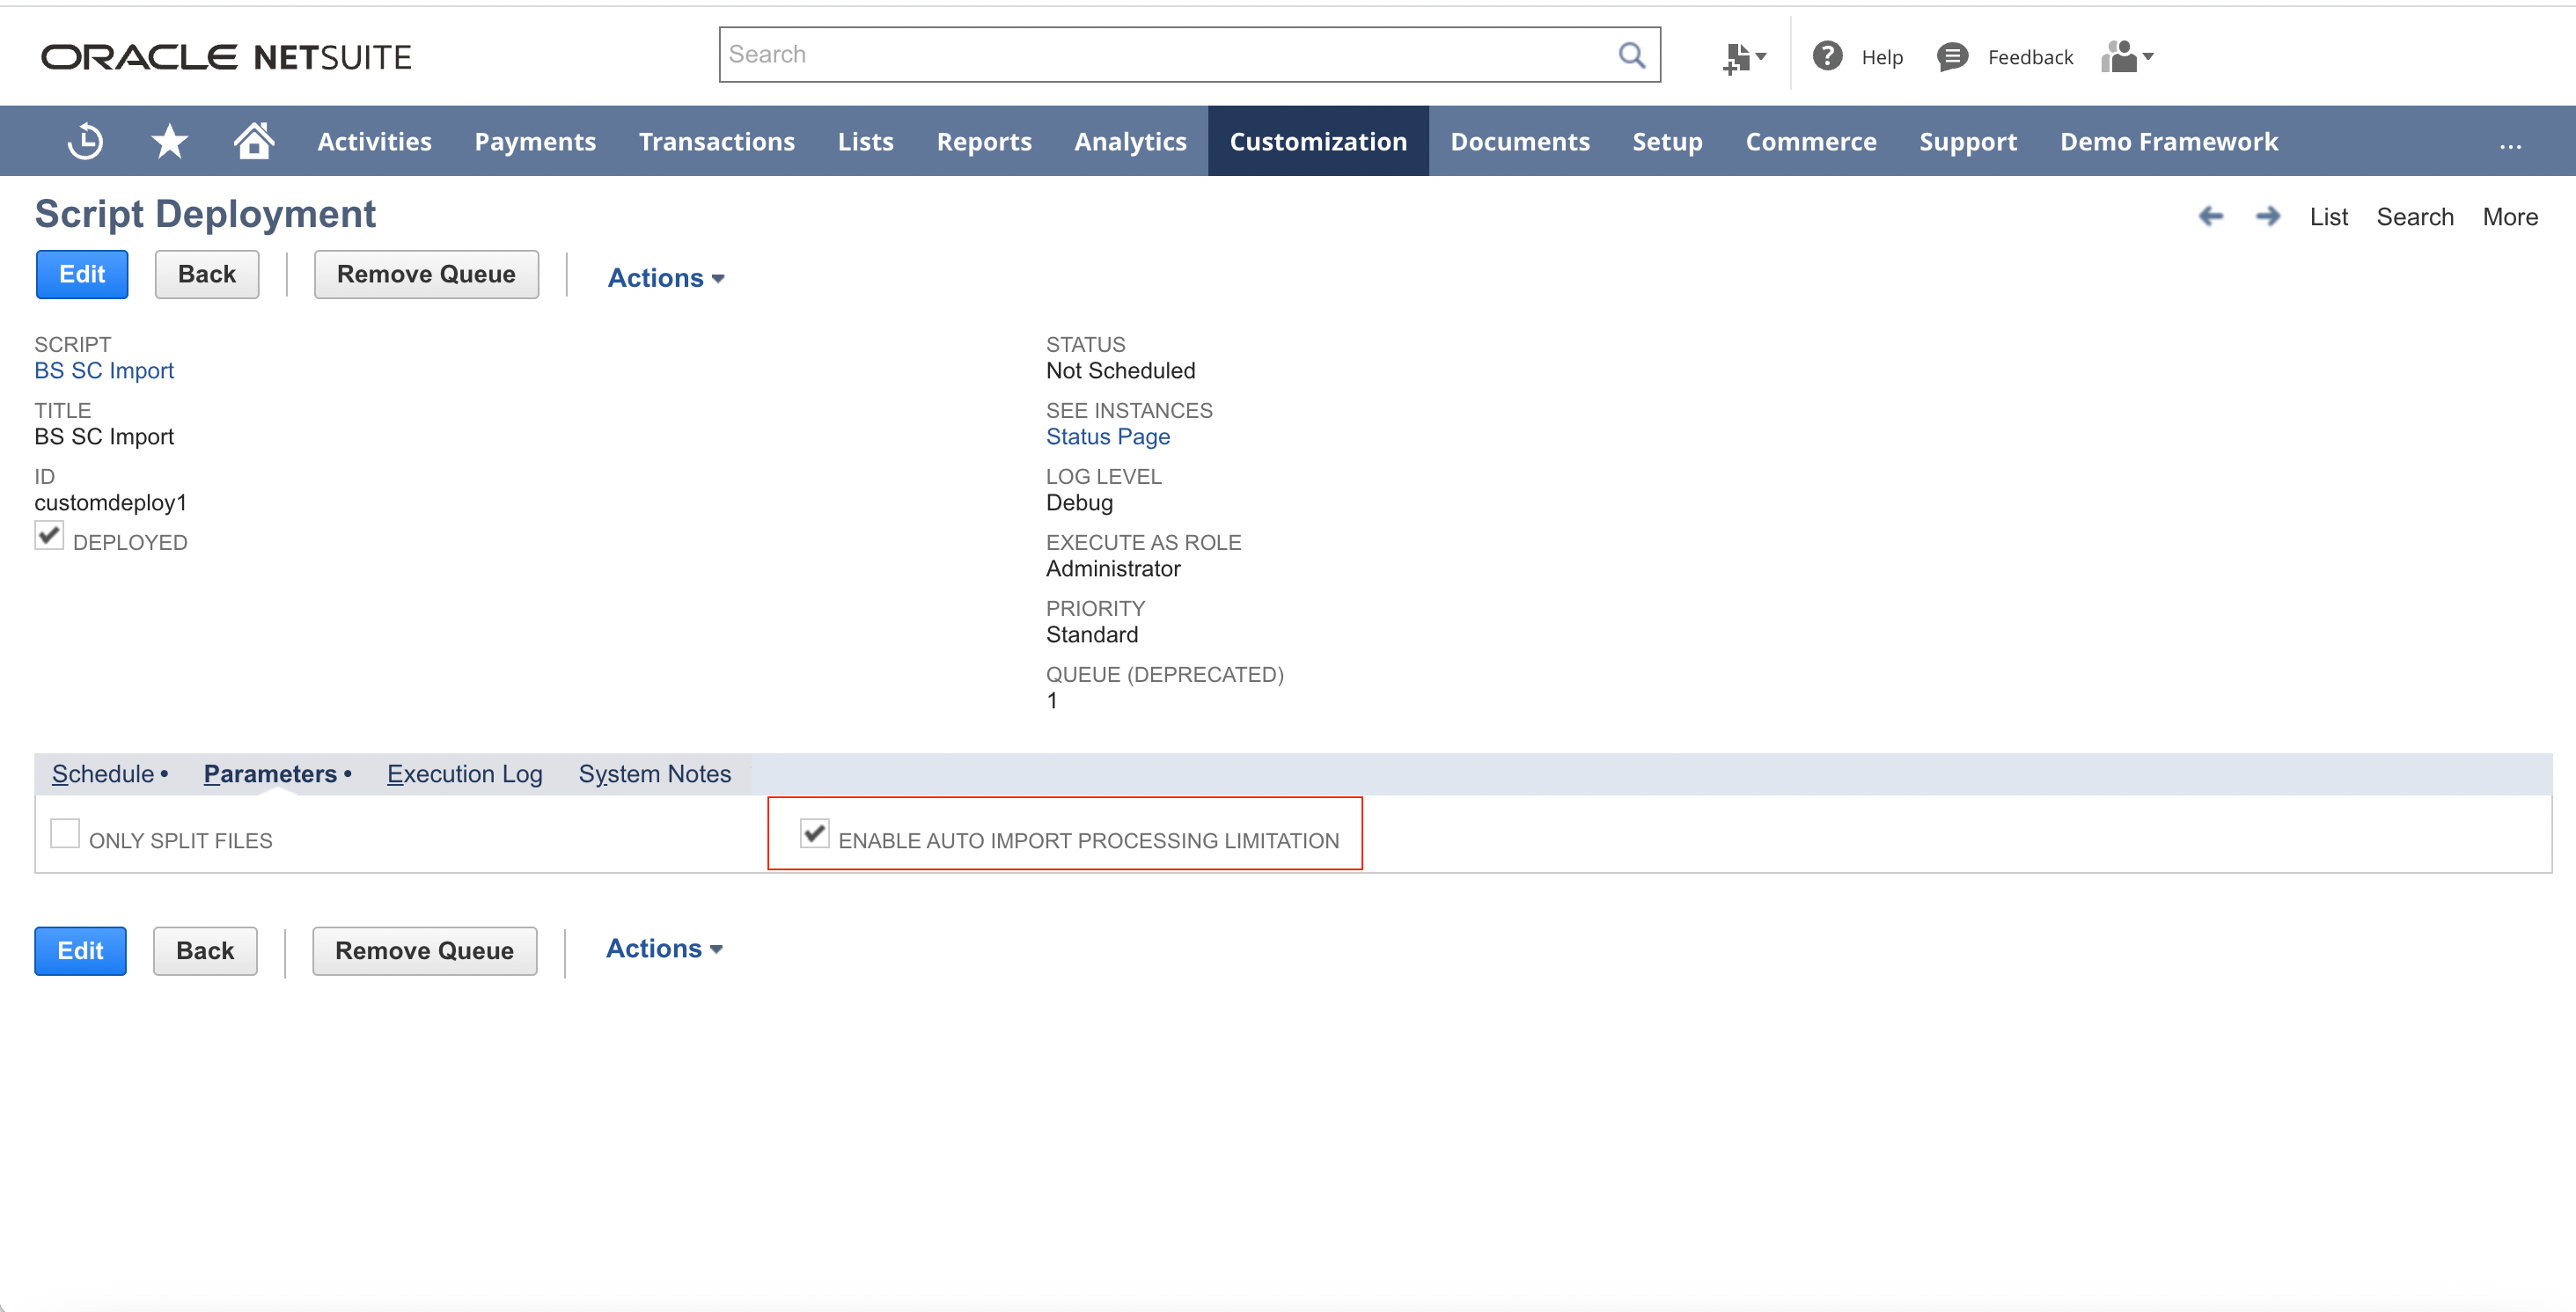
Task: Select the Standard priority value
Action: tap(1092, 635)
